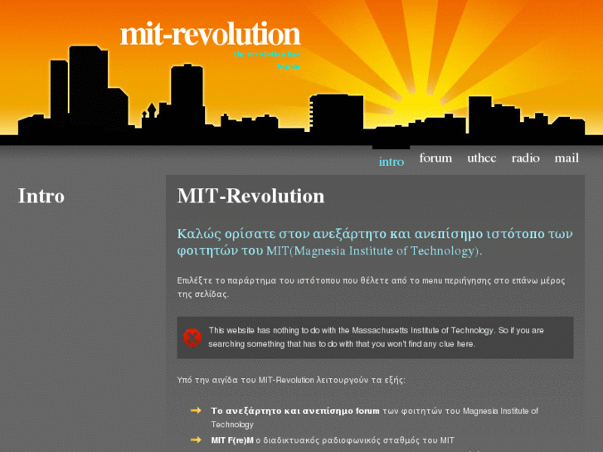This screenshot has height=452, width=603.
Task: Open the radio section
Action: [525, 158]
